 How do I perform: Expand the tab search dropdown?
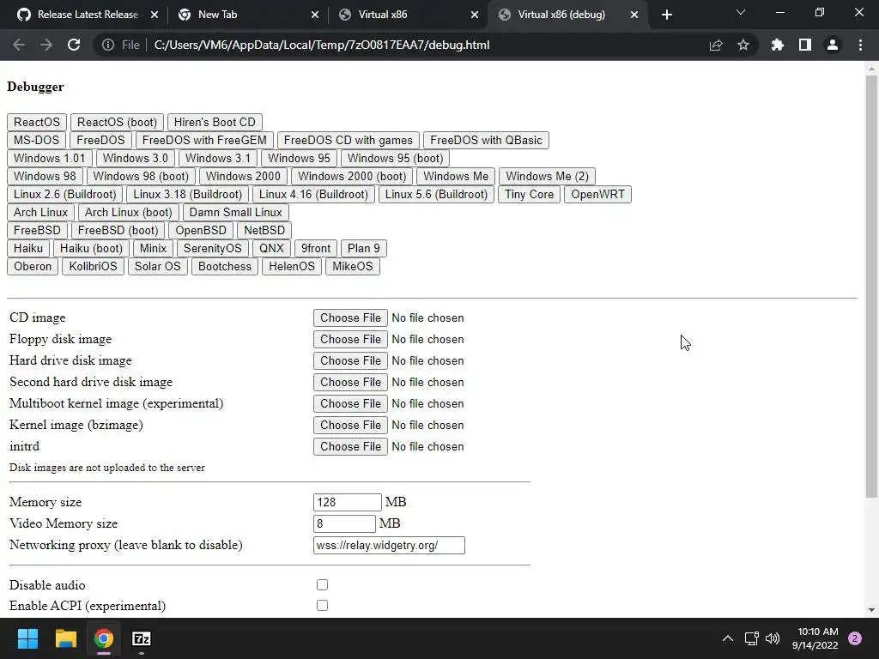(741, 12)
